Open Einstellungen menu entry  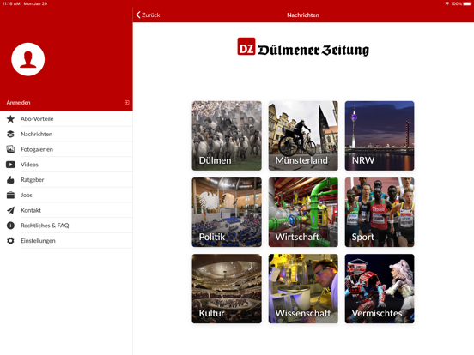[66, 241]
